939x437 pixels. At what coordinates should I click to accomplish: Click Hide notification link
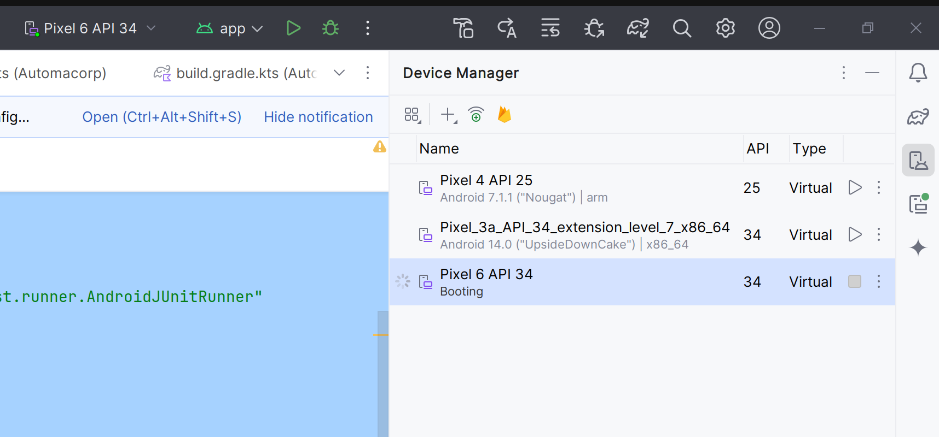point(318,117)
